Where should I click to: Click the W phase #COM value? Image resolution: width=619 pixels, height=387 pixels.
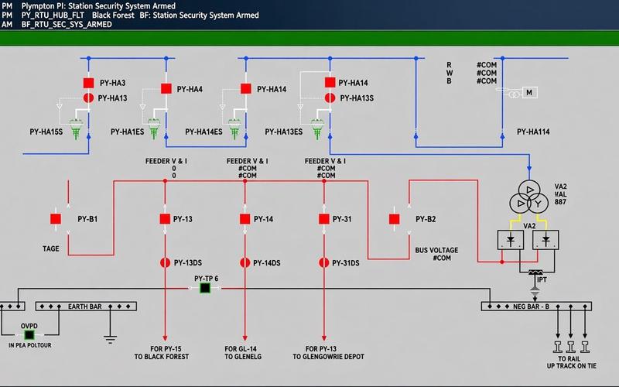pos(487,73)
